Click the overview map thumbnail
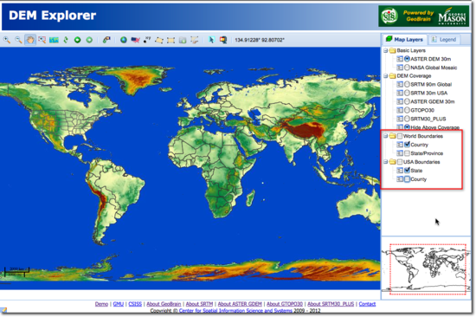 tap(426, 268)
